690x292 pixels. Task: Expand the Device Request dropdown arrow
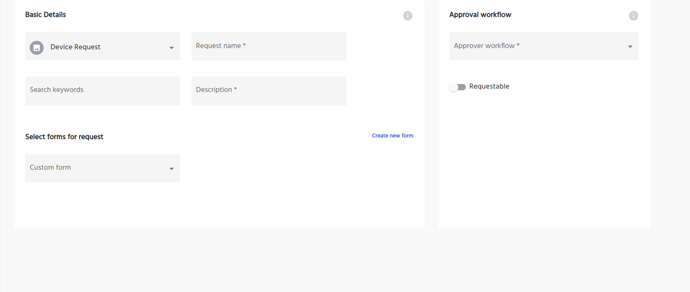pos(171,48)
